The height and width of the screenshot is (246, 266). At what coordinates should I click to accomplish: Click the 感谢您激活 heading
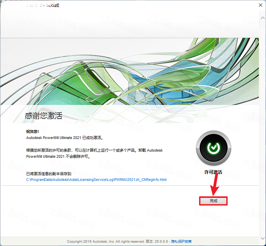(44, 116)
